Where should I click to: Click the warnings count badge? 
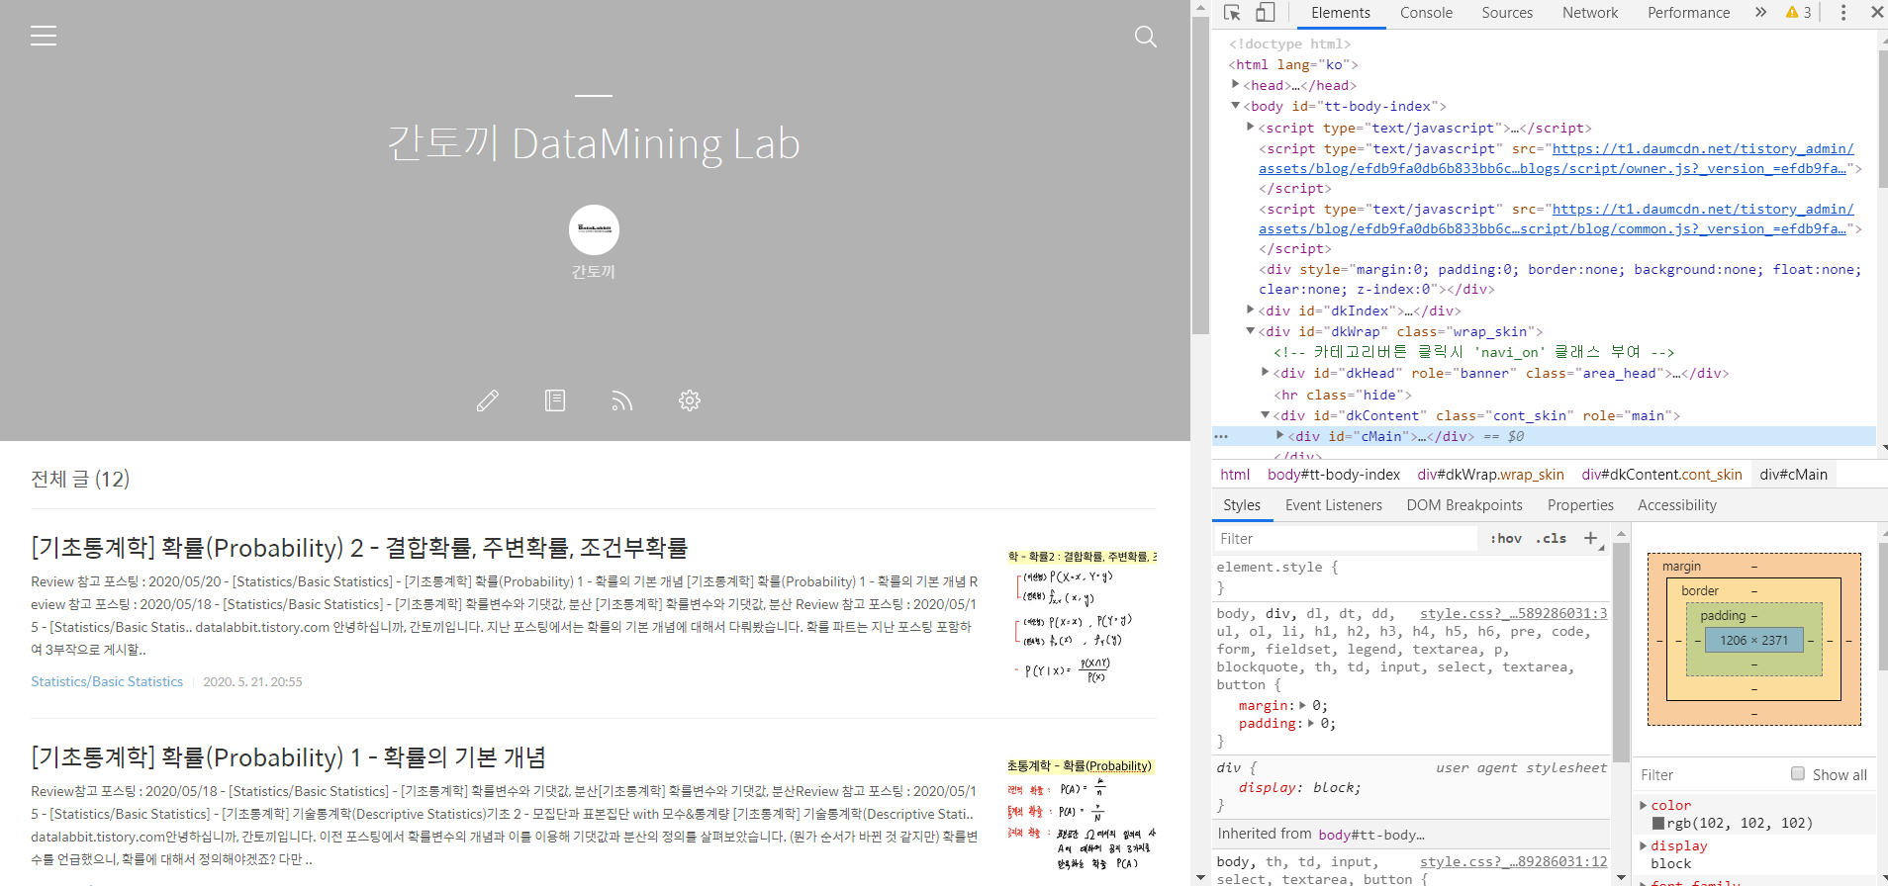1799,13
